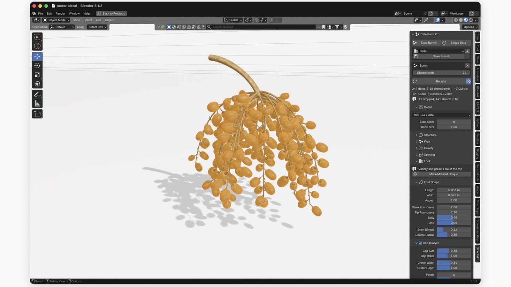
Task: Click the Rebuild refresh icon
Action: pyautogui.click(x=415, y=81)
